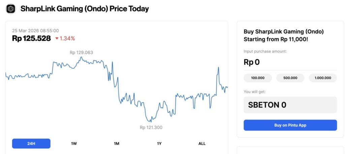Choose the 500.000 preset amount

coord(290,78)
